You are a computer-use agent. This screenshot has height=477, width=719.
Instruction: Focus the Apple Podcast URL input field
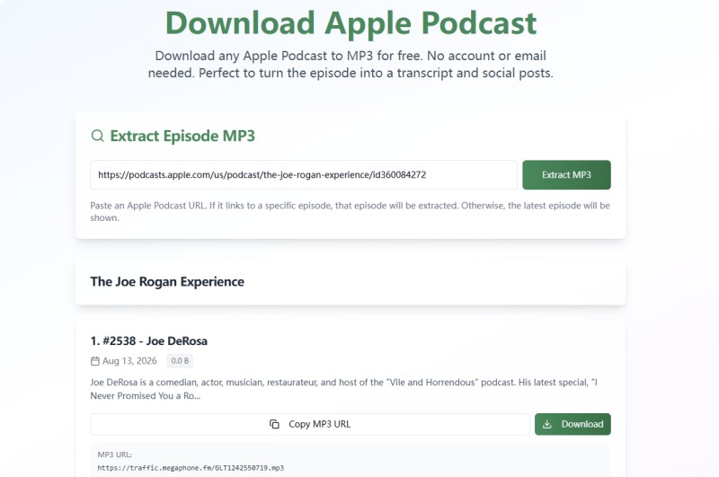[x=304, y=174]
